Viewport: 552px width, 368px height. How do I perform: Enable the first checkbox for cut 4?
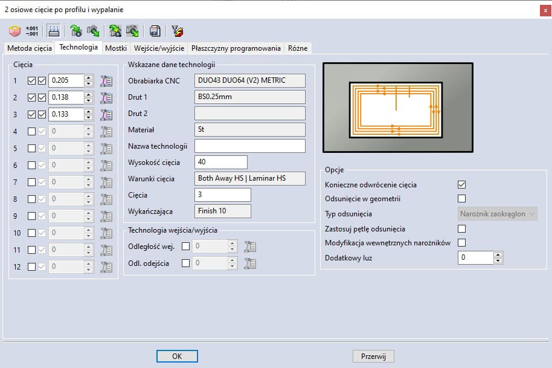pos(32,132)
